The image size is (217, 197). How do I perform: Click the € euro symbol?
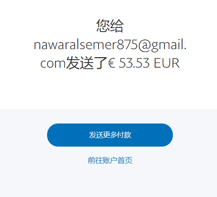click(112, 63)
